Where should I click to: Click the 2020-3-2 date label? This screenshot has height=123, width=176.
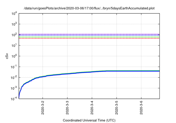pyautogui.click(x=43, y=108)
